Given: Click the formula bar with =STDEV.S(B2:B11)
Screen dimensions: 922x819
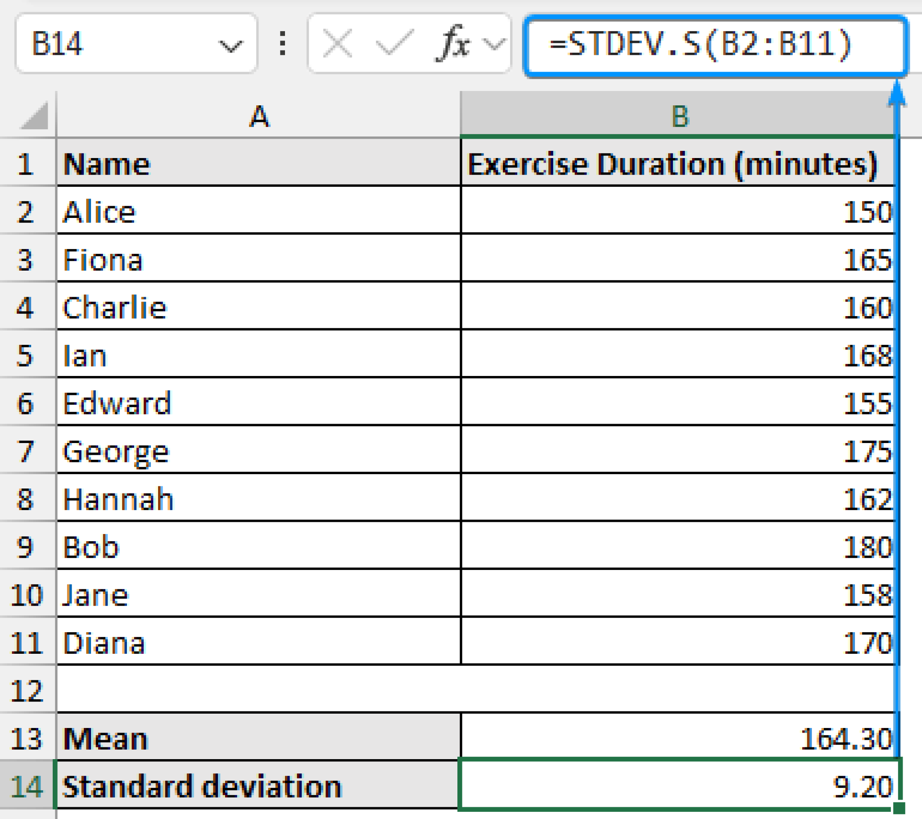Looking at the screenshot, I should click(x=715, y=45).
